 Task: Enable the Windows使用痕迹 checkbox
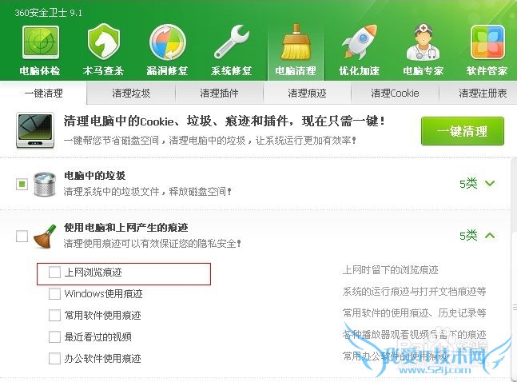54,293
